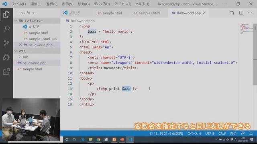Open the Windows Action Center
This screenshot has width=257, height=144.
pos(252,140)
